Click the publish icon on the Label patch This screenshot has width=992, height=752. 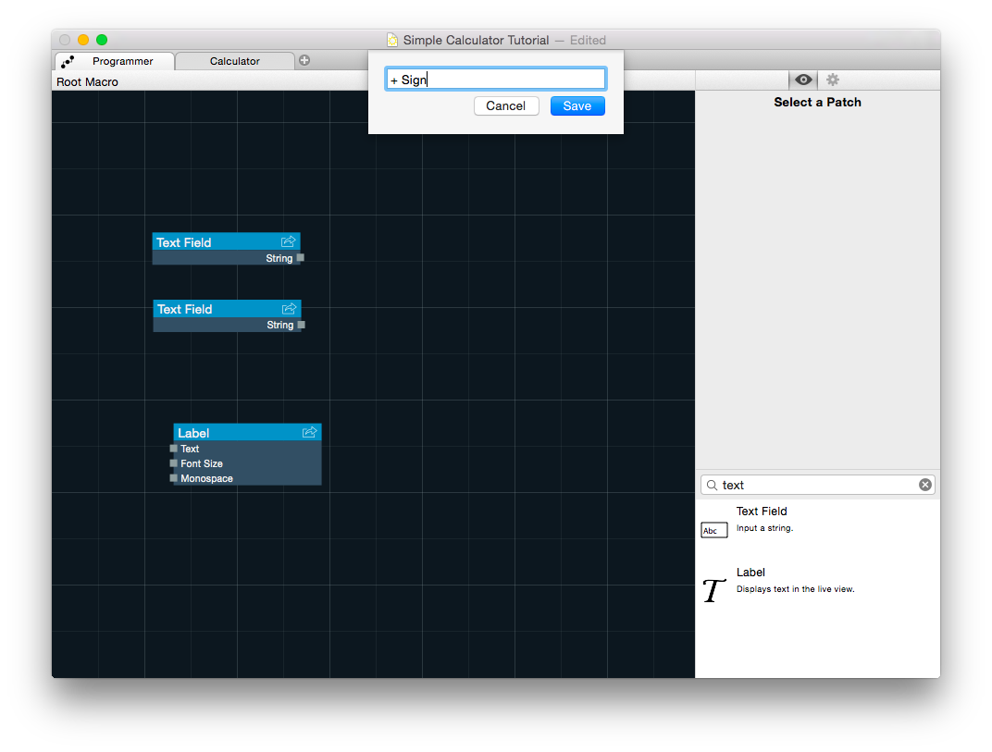click(309, 433)
